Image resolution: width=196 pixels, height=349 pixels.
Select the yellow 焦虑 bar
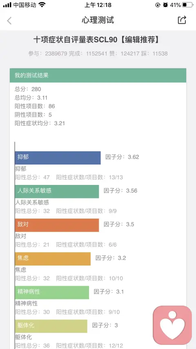point(53,259)
